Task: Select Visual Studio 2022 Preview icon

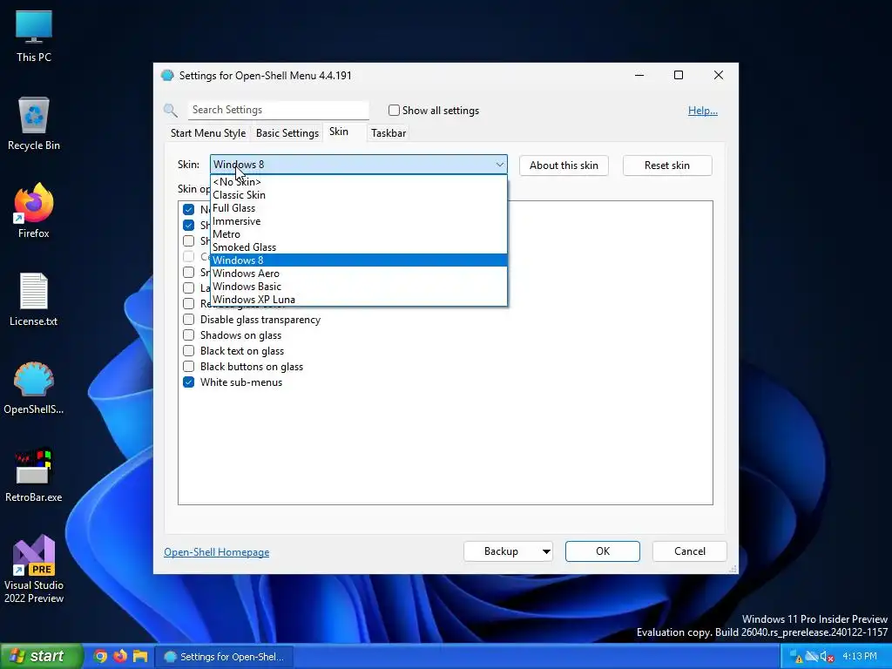Action: click(x=34, y=569)
